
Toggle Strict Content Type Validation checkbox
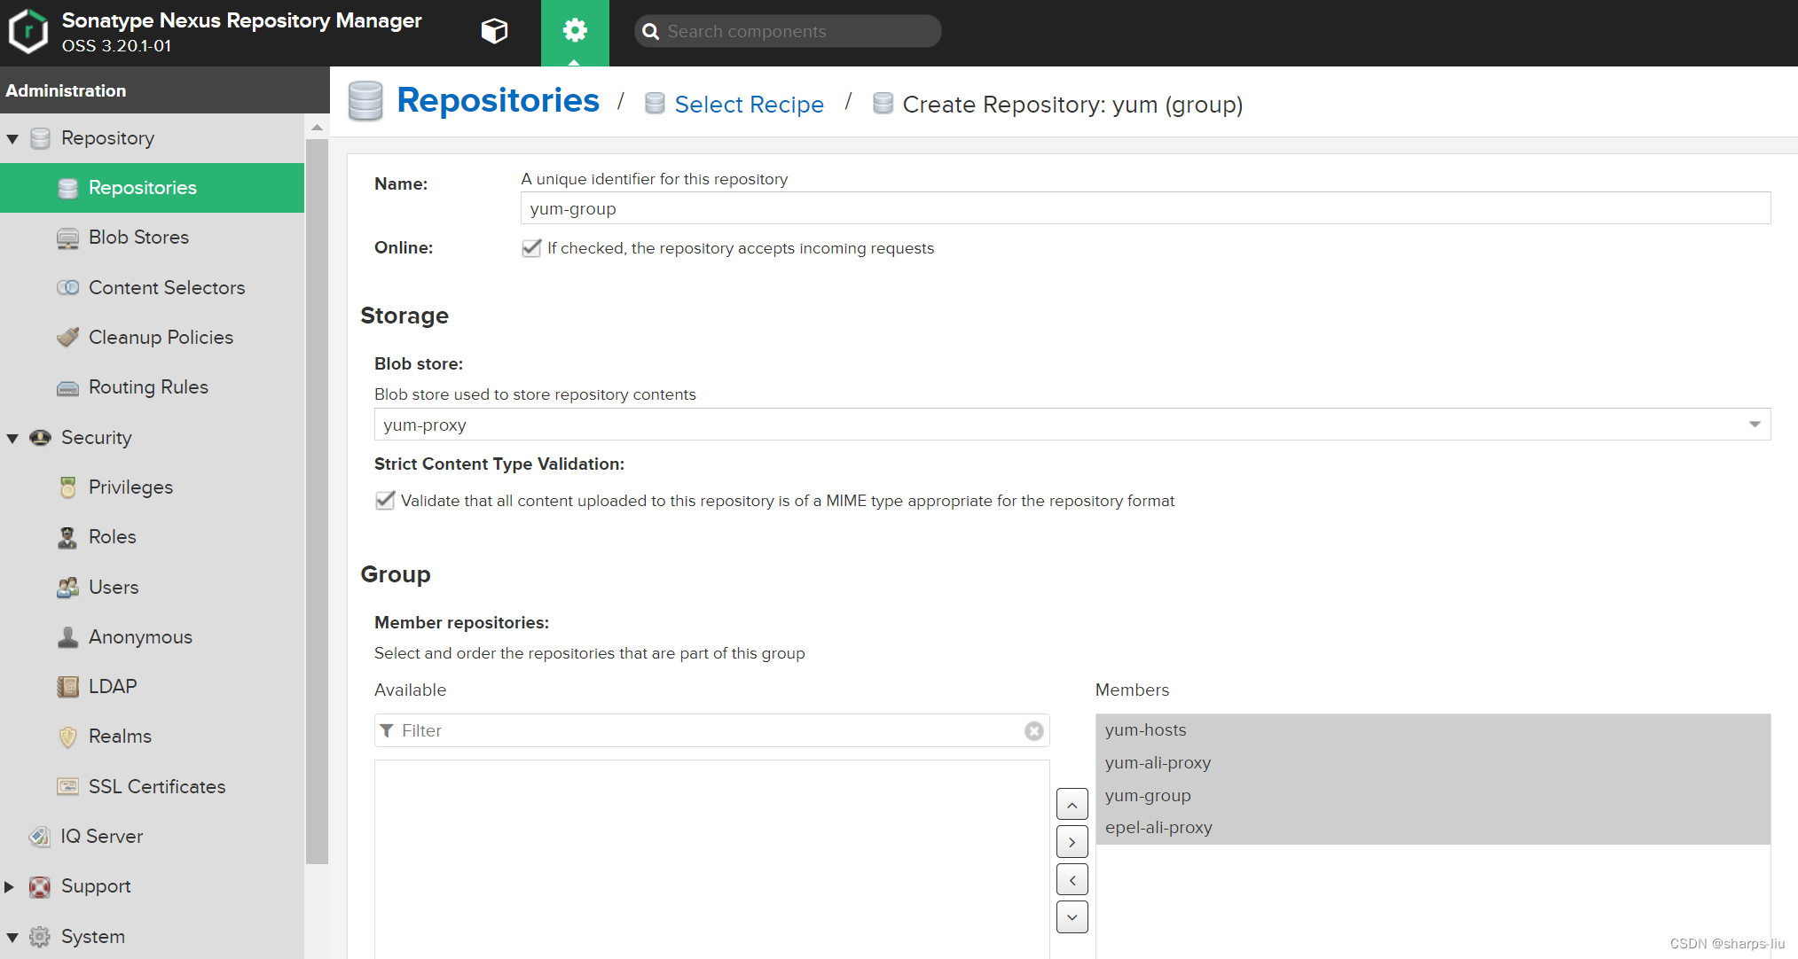(385, 501)
